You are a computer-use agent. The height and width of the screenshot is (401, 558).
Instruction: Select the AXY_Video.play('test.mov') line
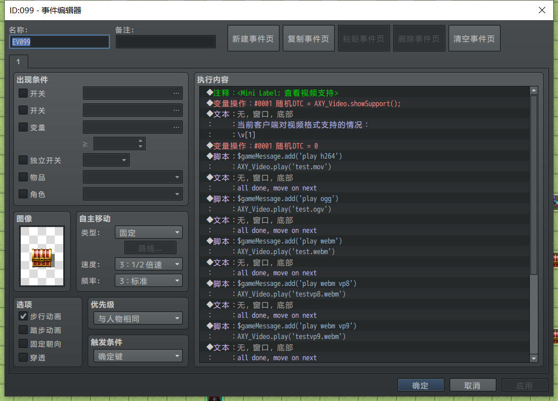pos(365,167)
